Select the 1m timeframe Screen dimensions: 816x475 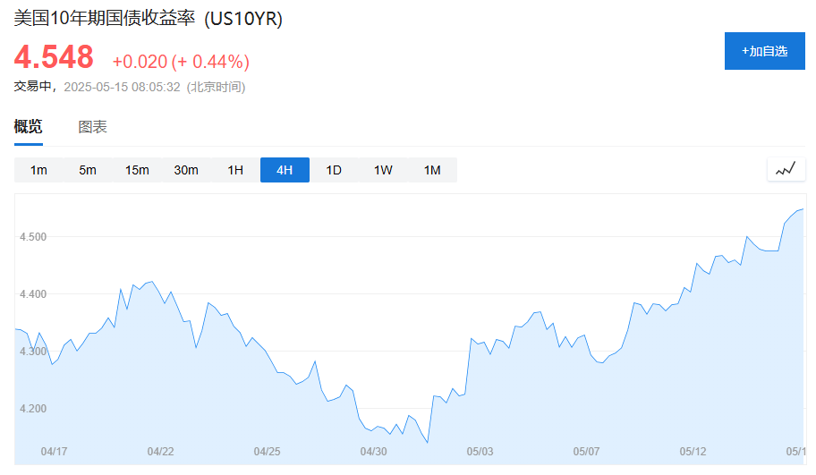click(38, 170)
